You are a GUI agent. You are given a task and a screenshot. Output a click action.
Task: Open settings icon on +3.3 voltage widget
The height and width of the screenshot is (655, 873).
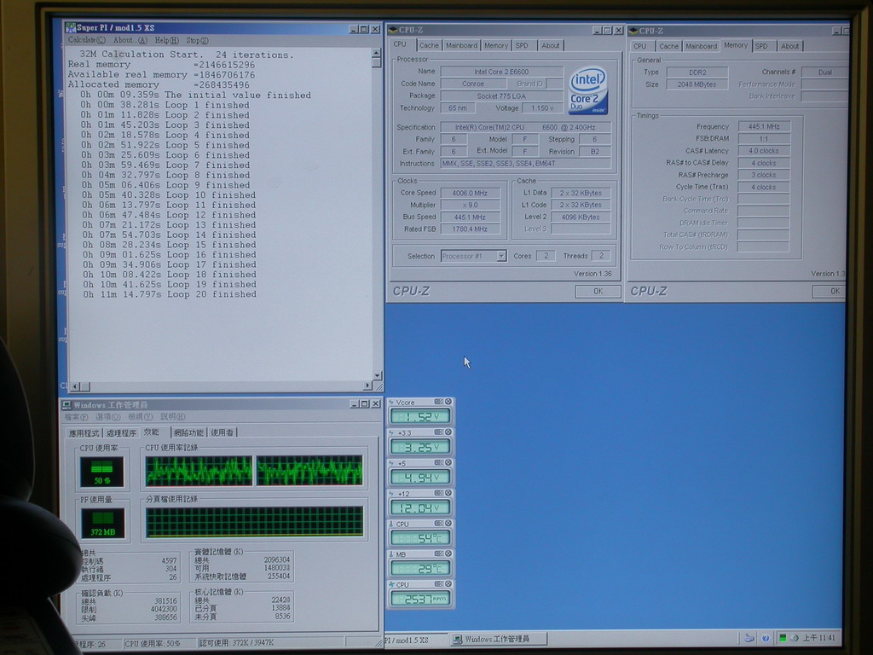(x=439, y=432)
